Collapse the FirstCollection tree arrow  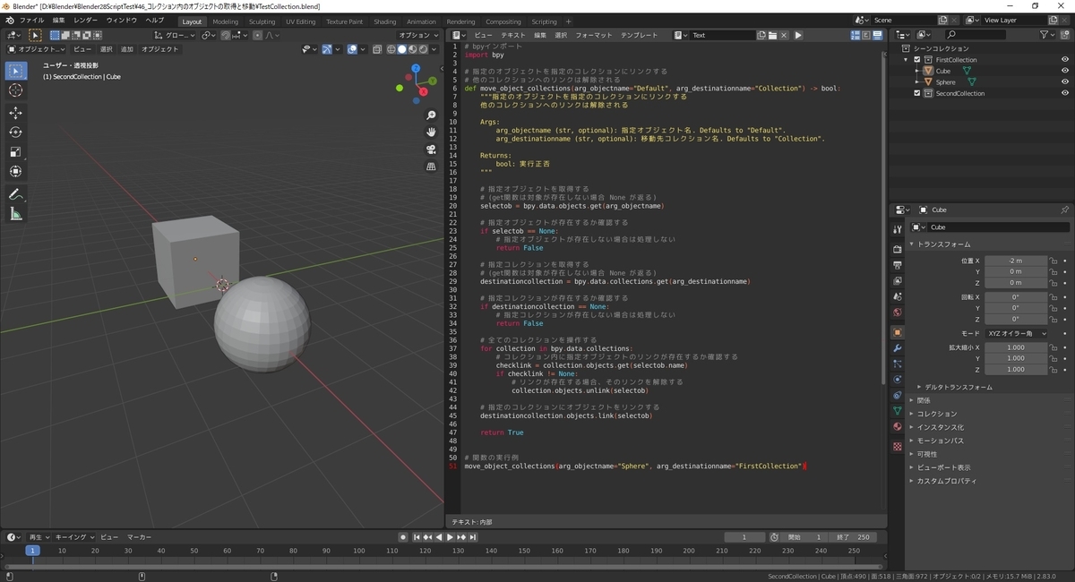(907, 59)
